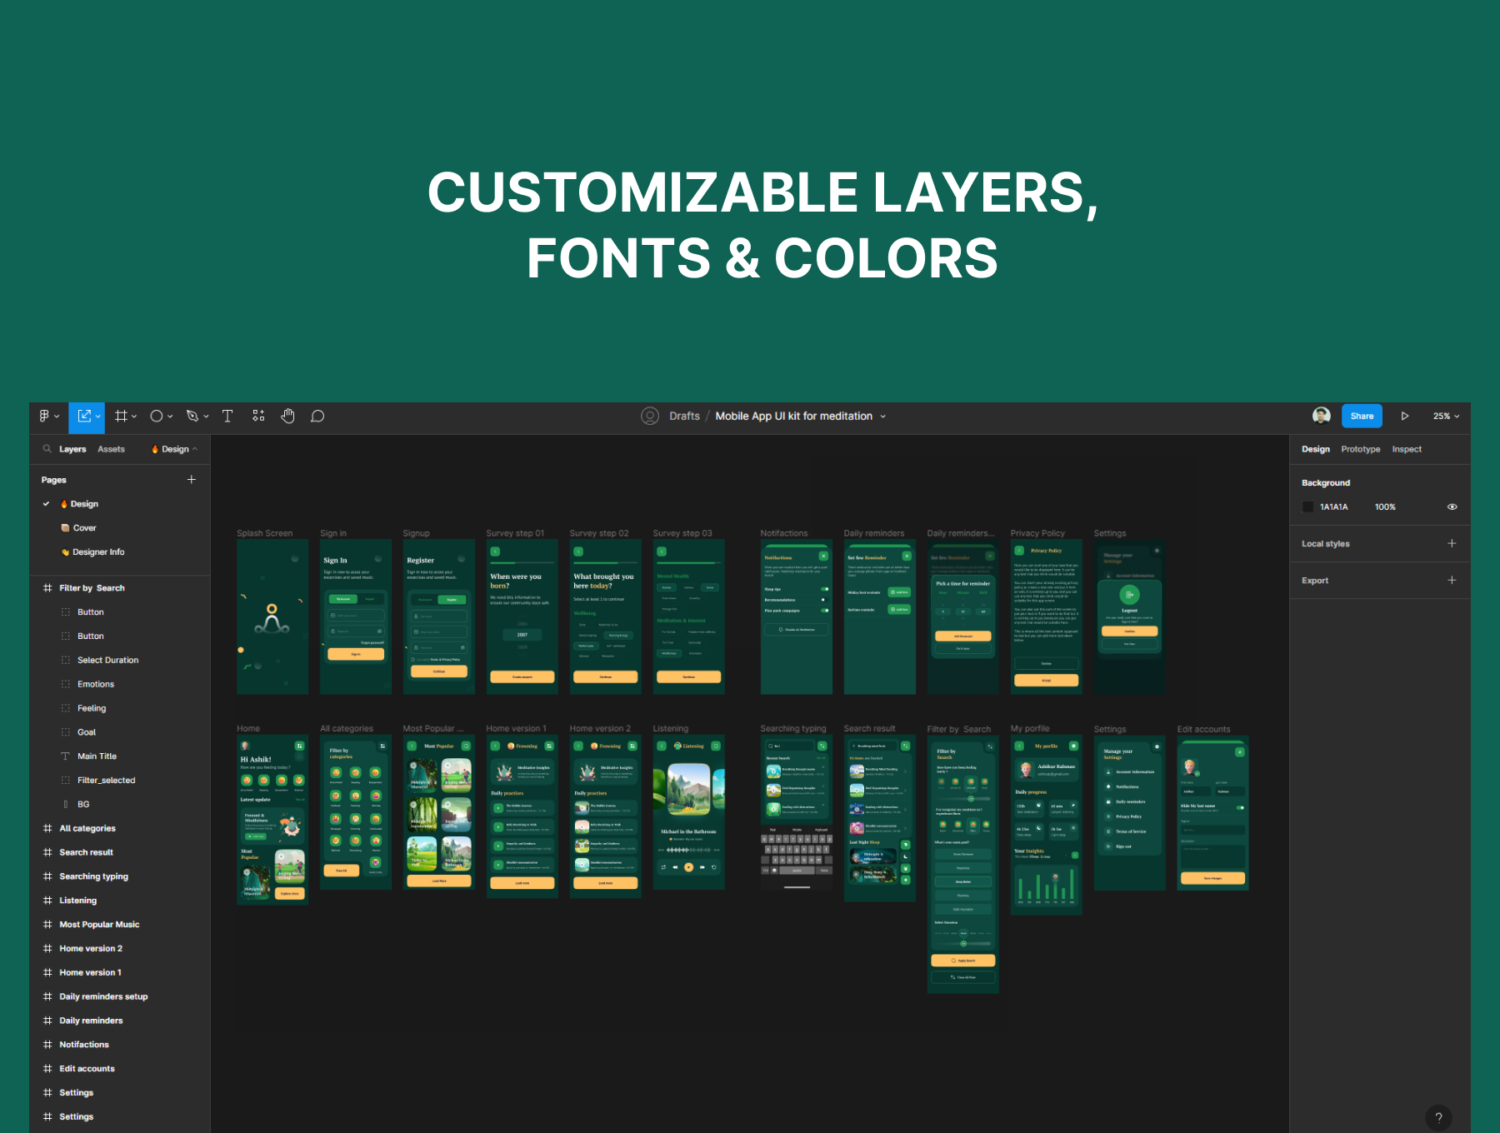Click the Present play icon
This screenshot has width=1500, height=1133.
tap(1404, 417)
